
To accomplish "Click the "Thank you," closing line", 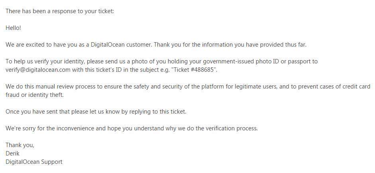I will (x=20, y=145).
